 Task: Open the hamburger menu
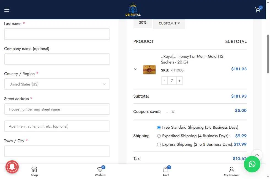click(7, 10)
